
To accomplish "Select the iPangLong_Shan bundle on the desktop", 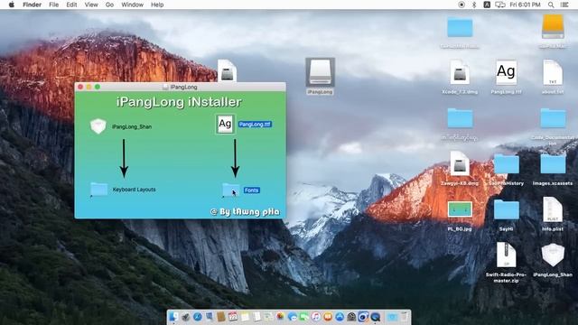I will tap(553, 255).
